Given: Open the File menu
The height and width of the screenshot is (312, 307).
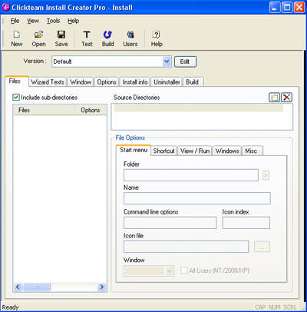Looking at the screenshot, I should tap(15, 21).
